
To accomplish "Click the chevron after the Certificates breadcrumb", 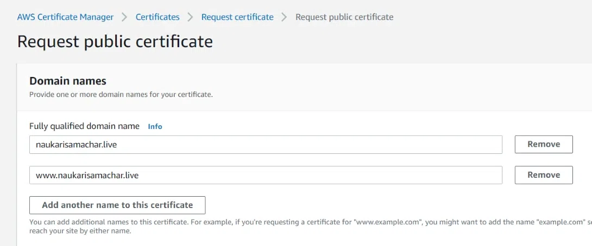I will (x=191, y=17).
